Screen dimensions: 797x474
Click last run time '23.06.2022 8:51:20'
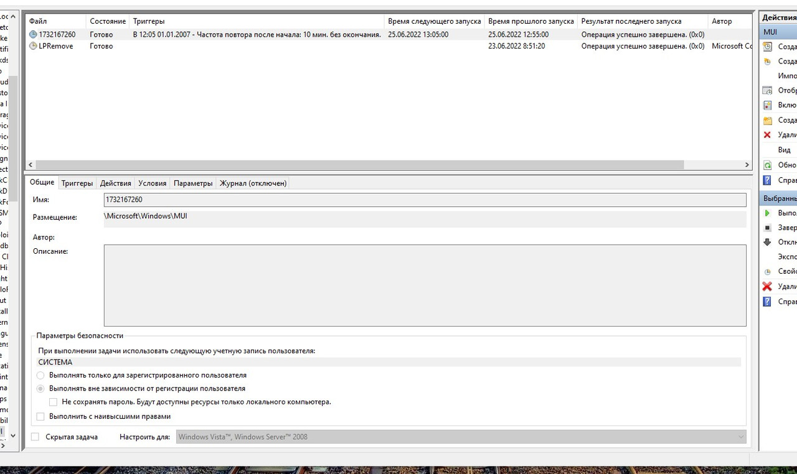517,46
